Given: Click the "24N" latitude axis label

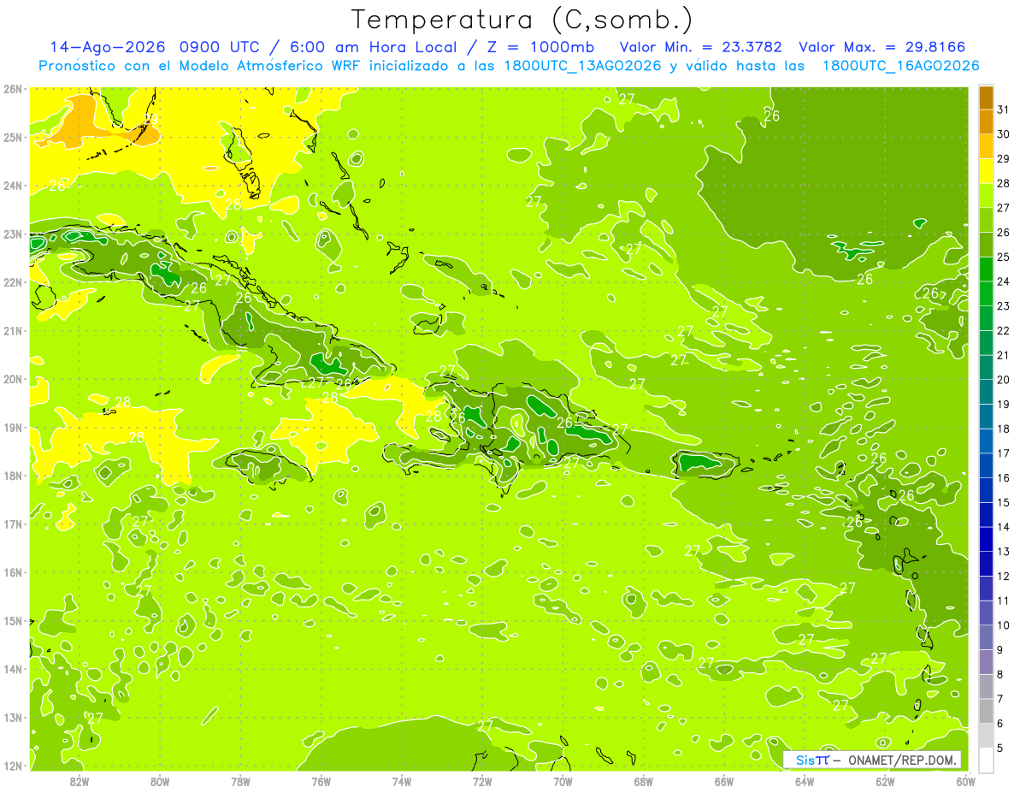Looking at the screenshot, I should 13,186.
